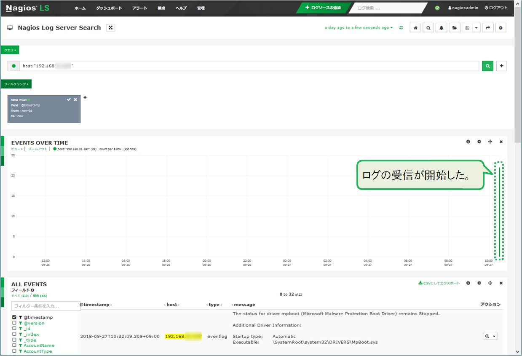This screenshot has width=522, height=356.
Task: Open the ダッシュボード menu
Action: point(109,8)
